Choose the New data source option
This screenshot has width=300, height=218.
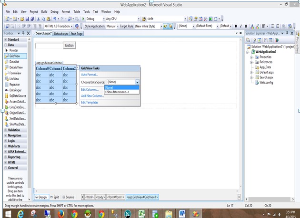point(117,92)
